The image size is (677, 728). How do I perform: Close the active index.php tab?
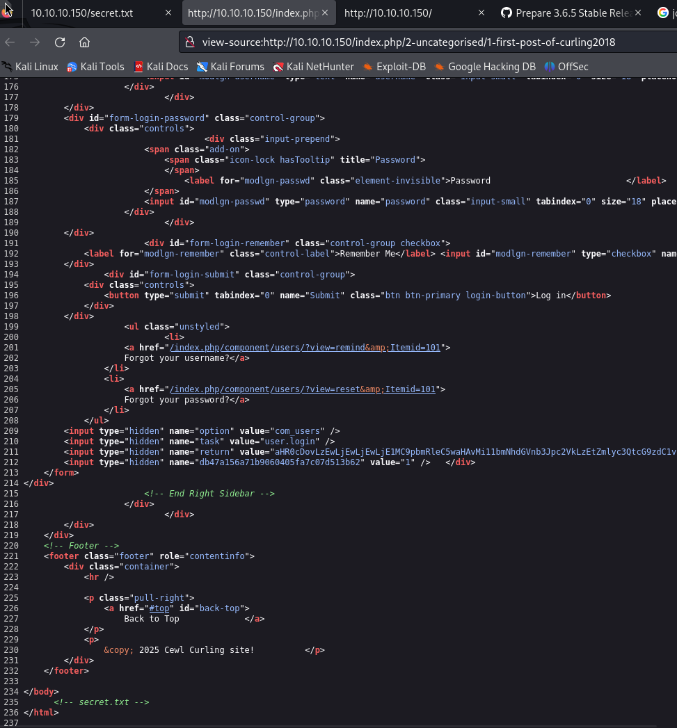(x=325, y=13)
